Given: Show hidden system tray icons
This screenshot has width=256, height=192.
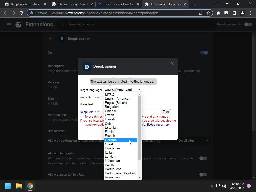Looking at the screenshot, I should (211, 186).
